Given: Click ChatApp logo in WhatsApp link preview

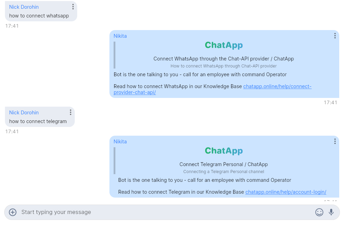Looking at the screenshot, I should [x=224, y=45].
